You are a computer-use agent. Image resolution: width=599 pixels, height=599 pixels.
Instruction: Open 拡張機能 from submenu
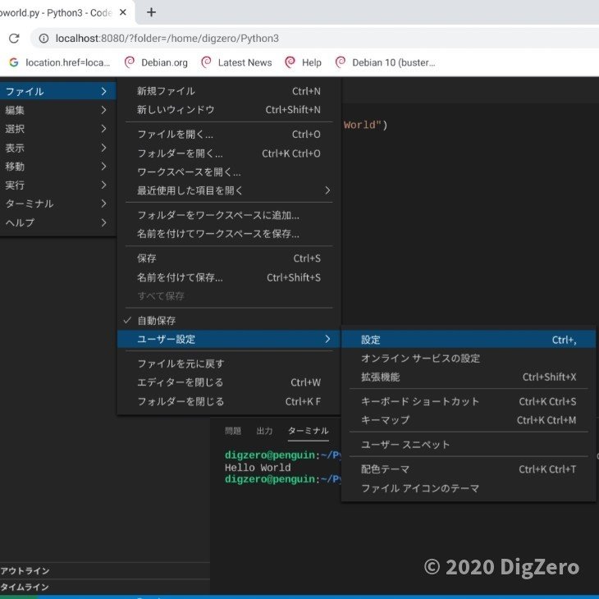[469, 377]
